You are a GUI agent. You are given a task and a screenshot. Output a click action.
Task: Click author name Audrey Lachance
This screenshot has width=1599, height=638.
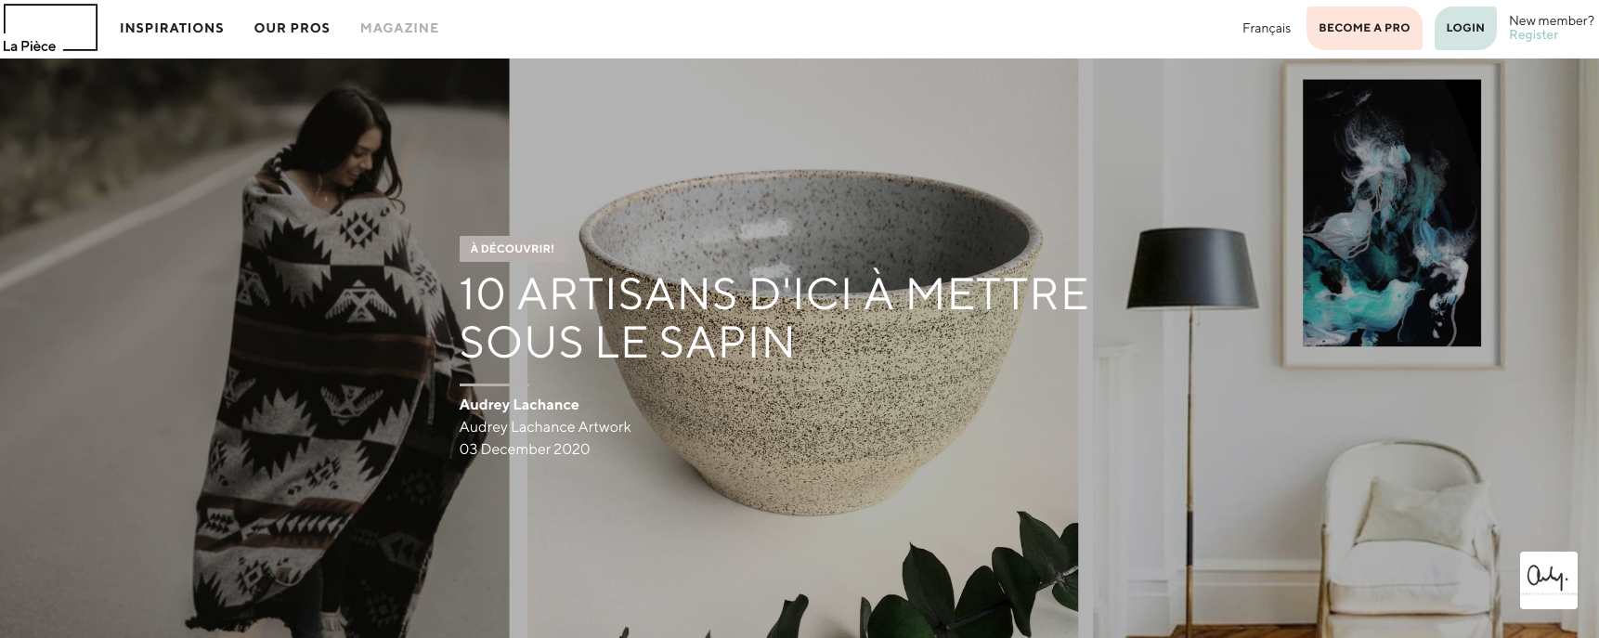519,405
